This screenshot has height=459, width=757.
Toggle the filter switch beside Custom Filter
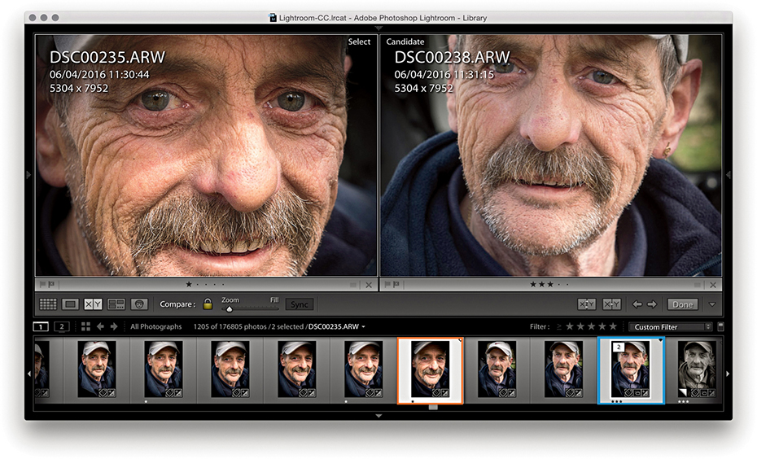(720, 326)
